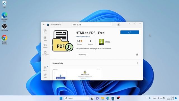Click OBS Studio taskbar icon

(118, 98)
